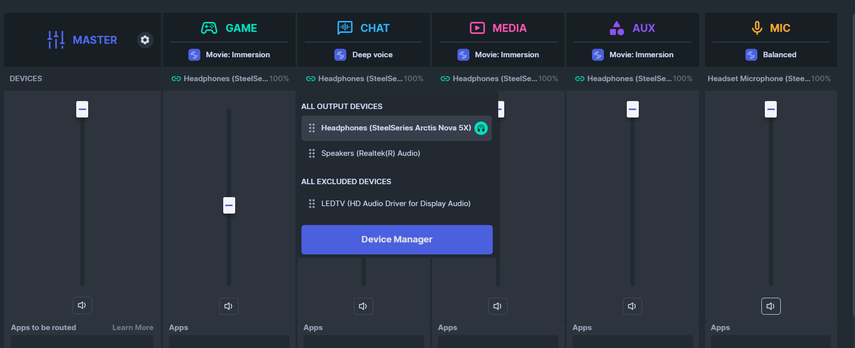Click the MEDIA channel title
Image resolution: width=855 pixels, height=348 pixels.
coord(510,28)
